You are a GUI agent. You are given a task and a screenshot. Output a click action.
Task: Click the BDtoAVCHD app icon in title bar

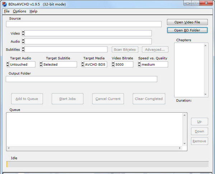pyautogui.click(x=5, y=3)
